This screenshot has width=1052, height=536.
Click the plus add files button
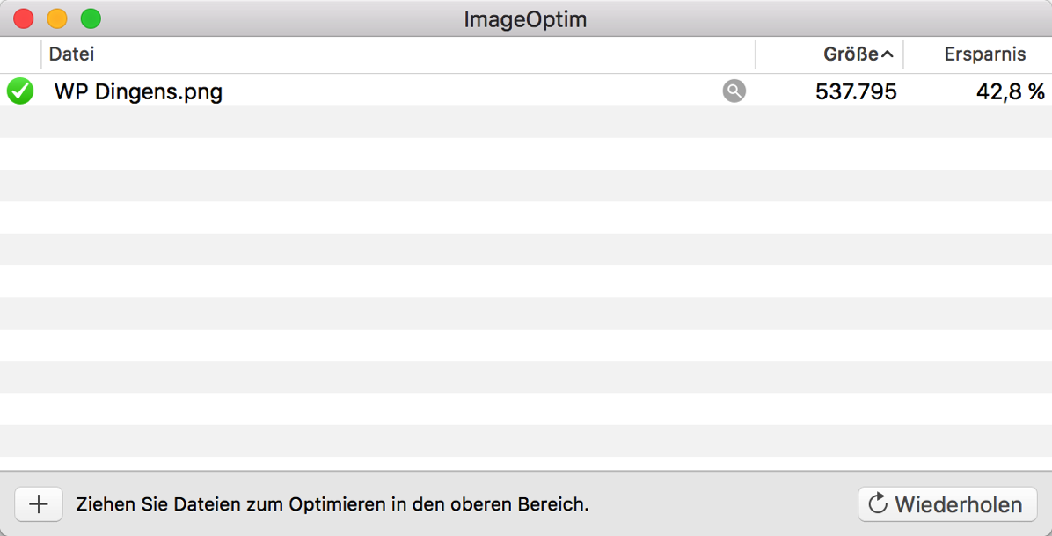point(38,504)
